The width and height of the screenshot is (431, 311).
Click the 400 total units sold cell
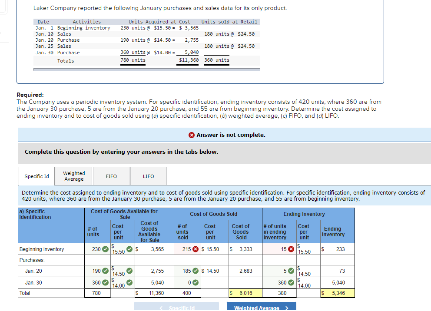187,293
